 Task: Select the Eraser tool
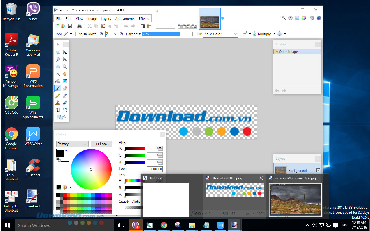[65, 88]
